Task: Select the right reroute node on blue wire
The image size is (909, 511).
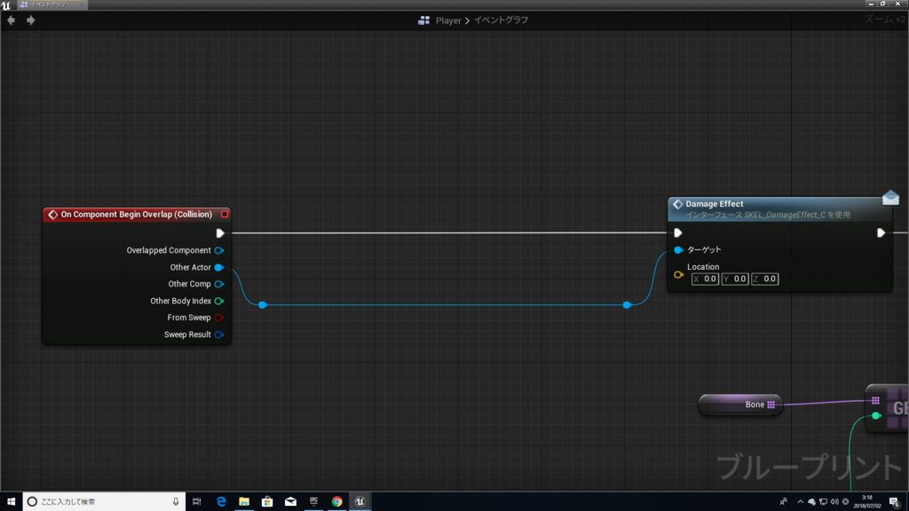Action: 627,305
